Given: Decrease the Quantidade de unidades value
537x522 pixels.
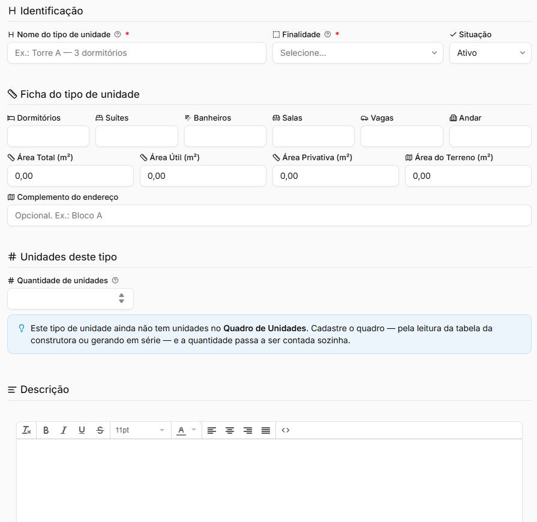Looking at the screenshot, I should [121, 301].
